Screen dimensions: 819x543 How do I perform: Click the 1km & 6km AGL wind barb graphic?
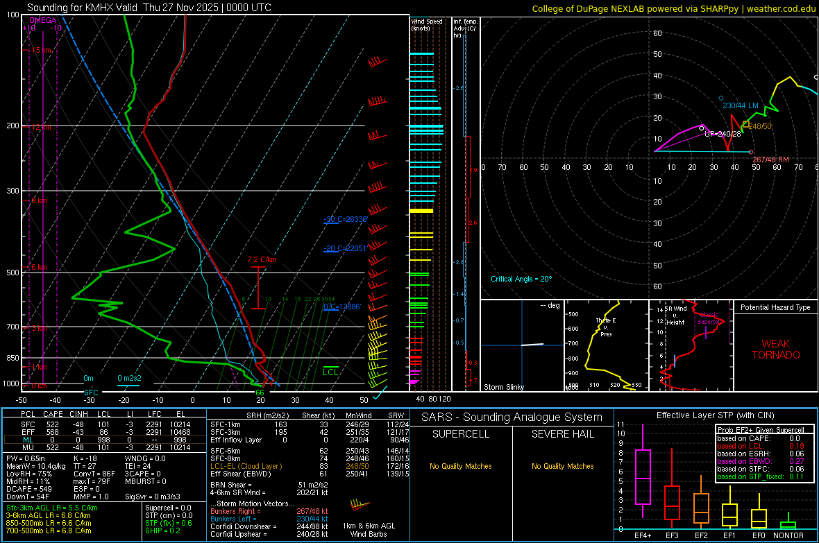[360, 504]
